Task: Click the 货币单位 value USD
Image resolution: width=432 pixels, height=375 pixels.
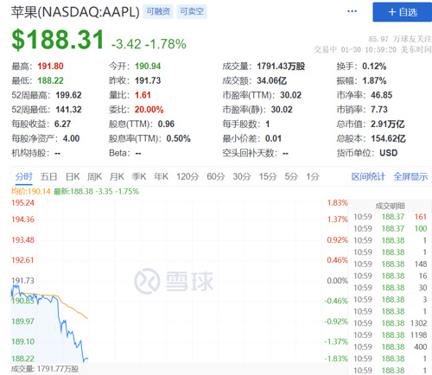Action: (389, 153)
